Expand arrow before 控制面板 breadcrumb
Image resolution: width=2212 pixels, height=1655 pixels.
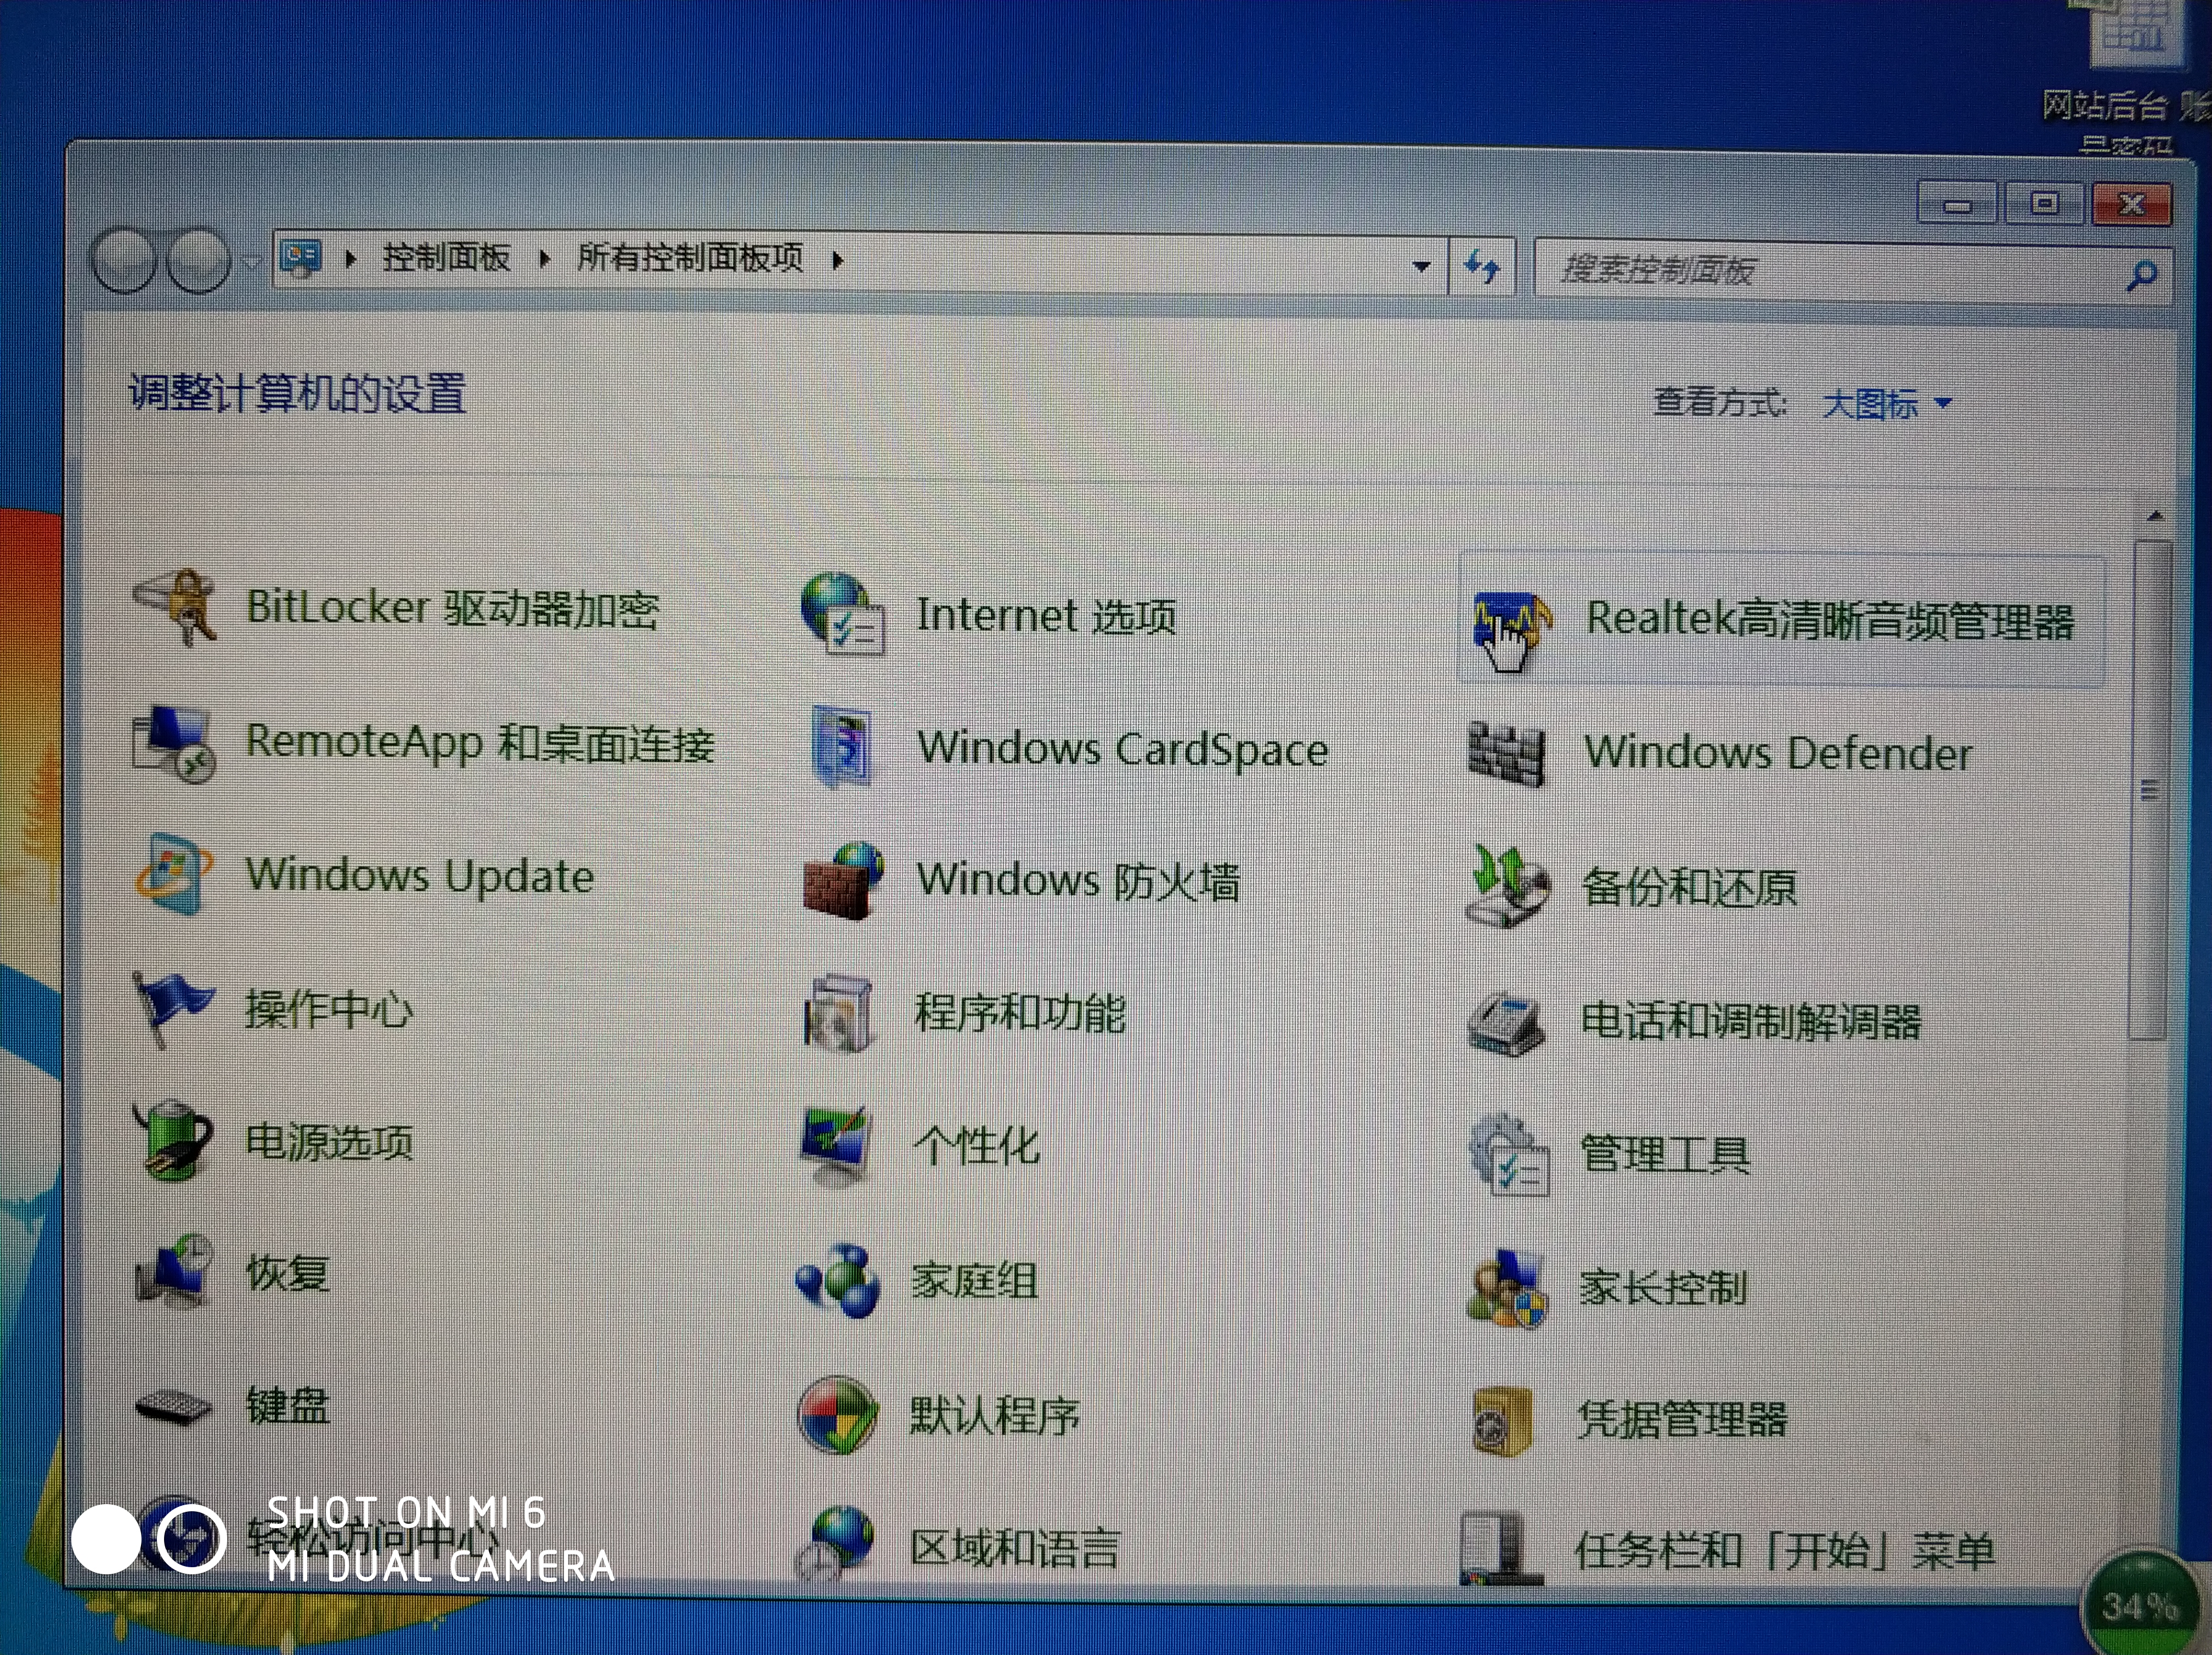pyautogui.click(x=350, y=259)
